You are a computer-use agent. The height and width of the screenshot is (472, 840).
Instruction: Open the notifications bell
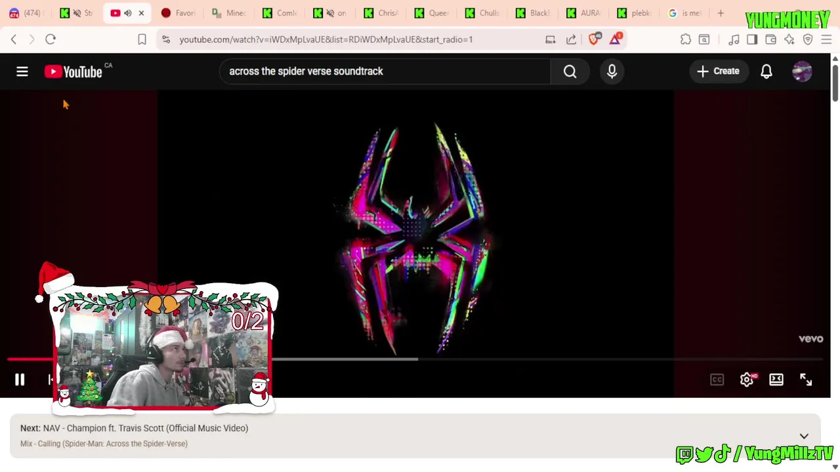pyautogui.click(x=766, y=71)
